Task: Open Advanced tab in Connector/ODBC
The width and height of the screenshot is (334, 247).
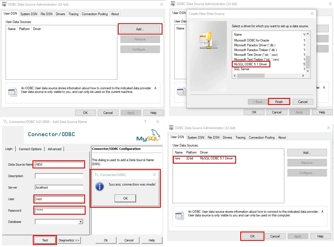Action: click(54, 149)
